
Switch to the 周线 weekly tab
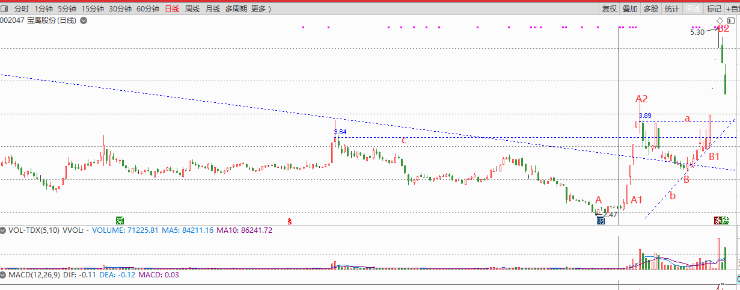coord(192,8)
